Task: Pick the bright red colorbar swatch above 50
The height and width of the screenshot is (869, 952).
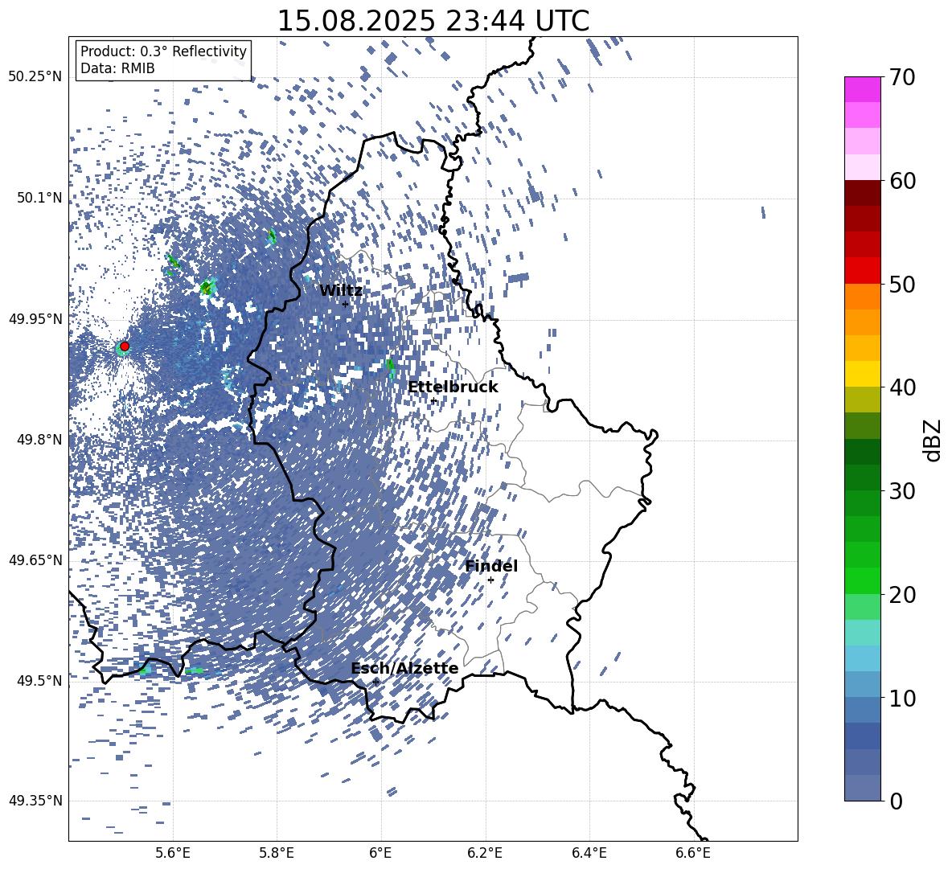Action: click(x=862, y=271)
